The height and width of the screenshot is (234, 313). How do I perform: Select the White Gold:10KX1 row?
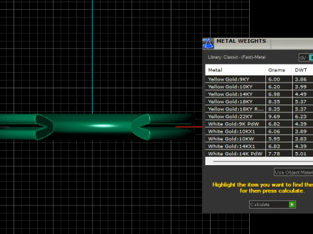(x=259, y=131)
